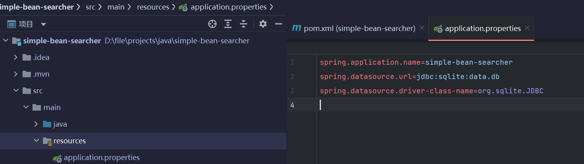Open project panel settings gear

click(263, 24)
